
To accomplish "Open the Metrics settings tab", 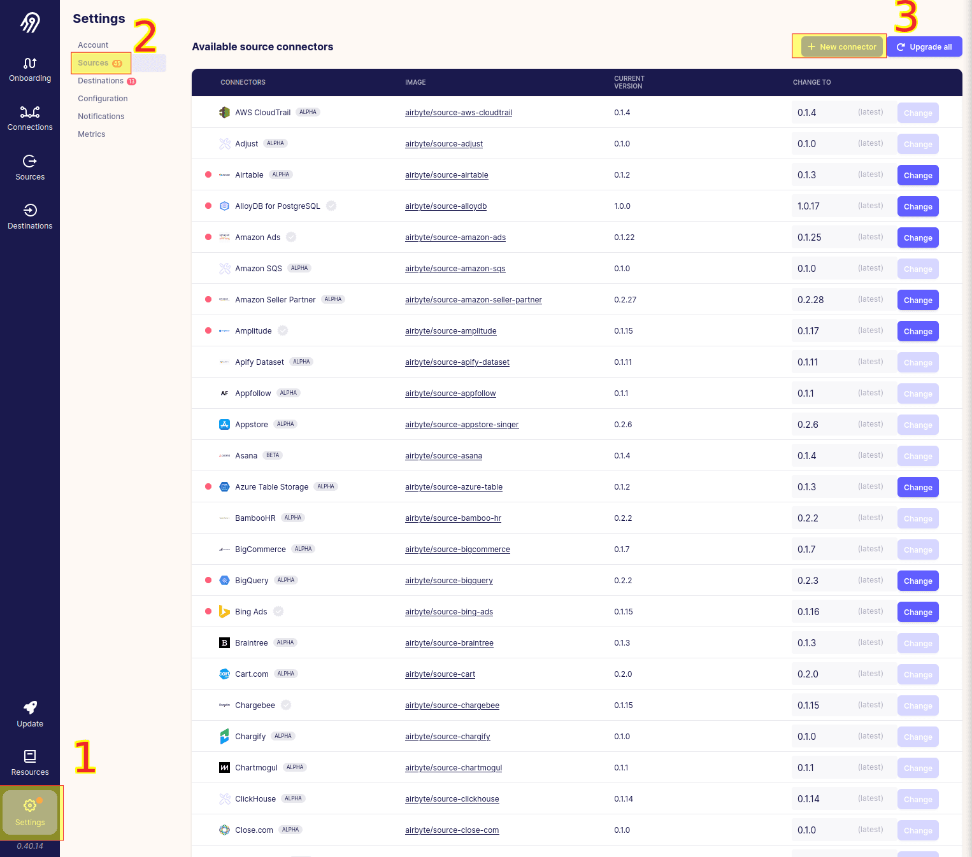I will (91, 134).
